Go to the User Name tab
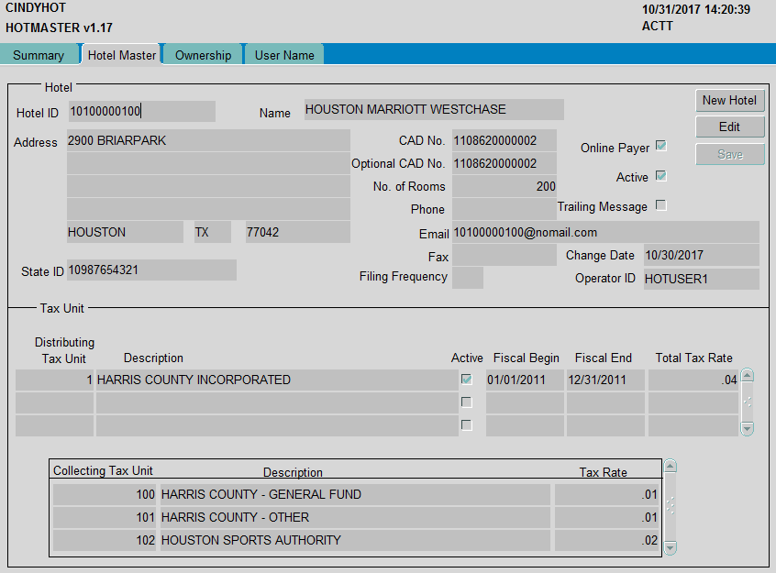Screen dimensions: 776x573 284,55
